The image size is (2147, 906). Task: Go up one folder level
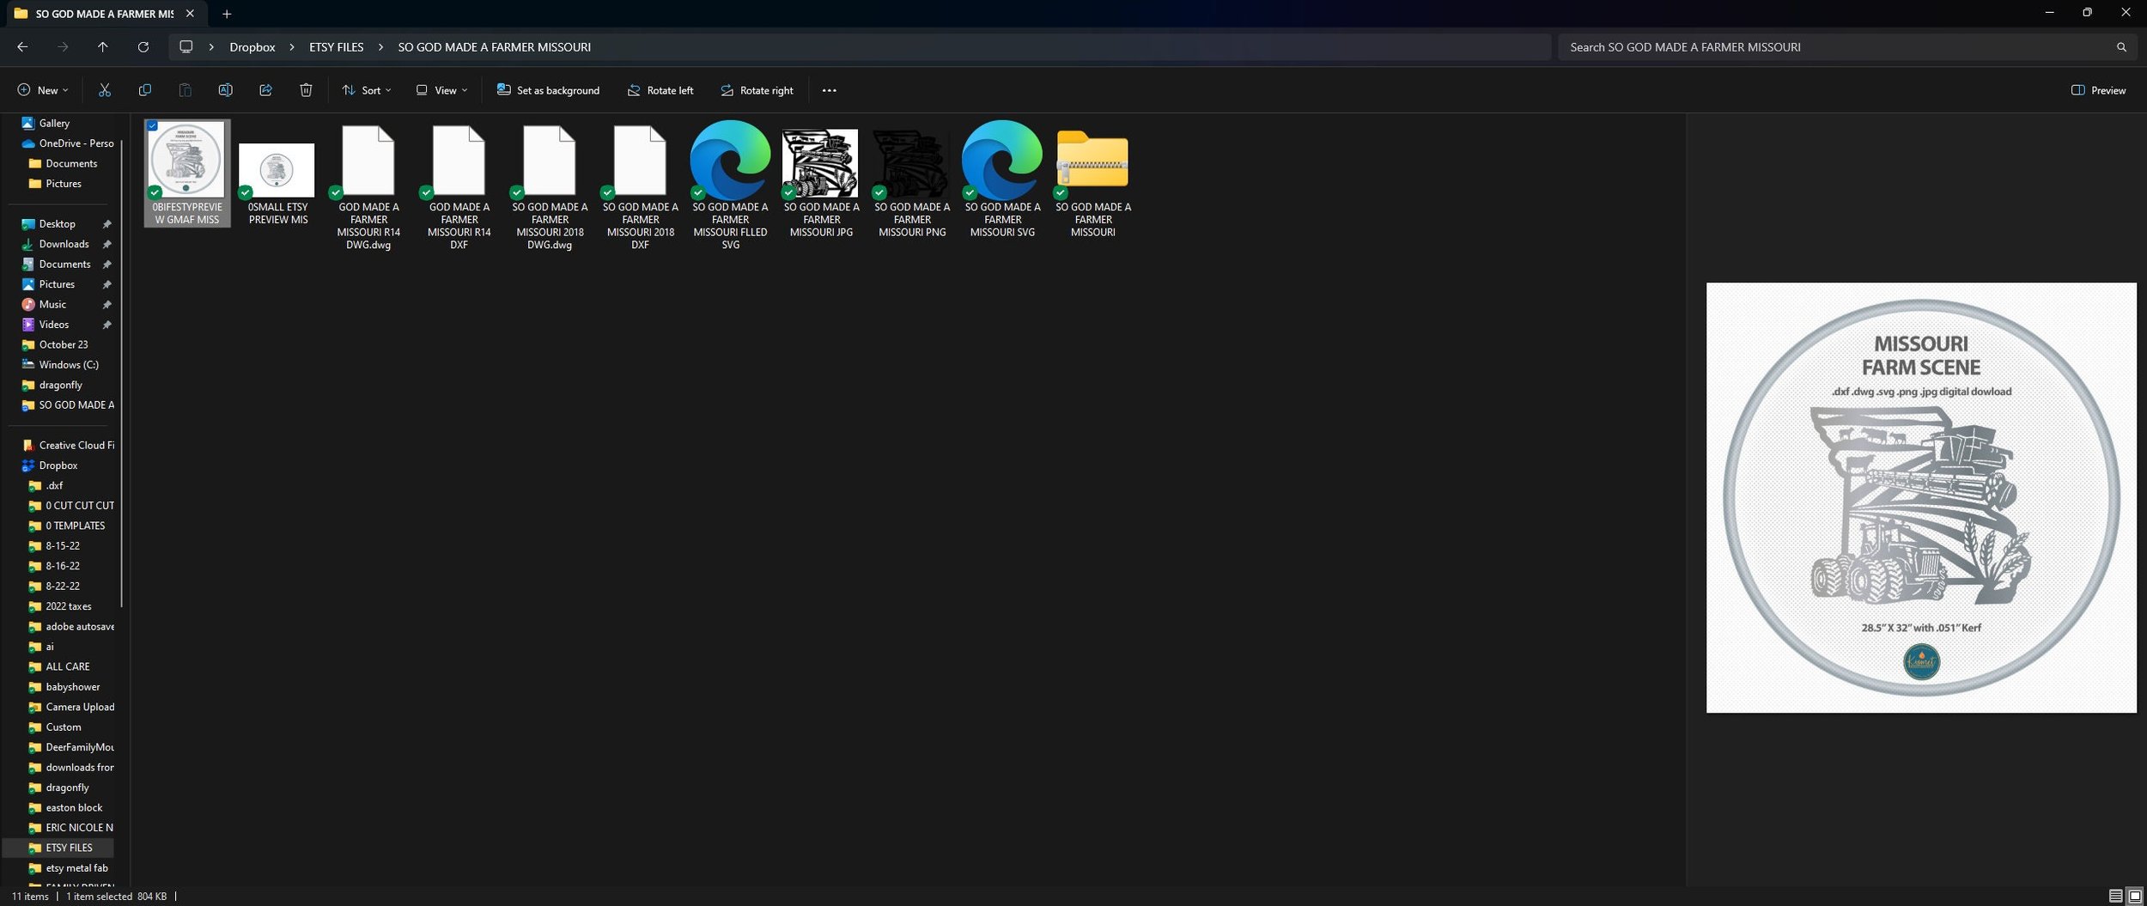pyautogui.click(x=103, y=47)
